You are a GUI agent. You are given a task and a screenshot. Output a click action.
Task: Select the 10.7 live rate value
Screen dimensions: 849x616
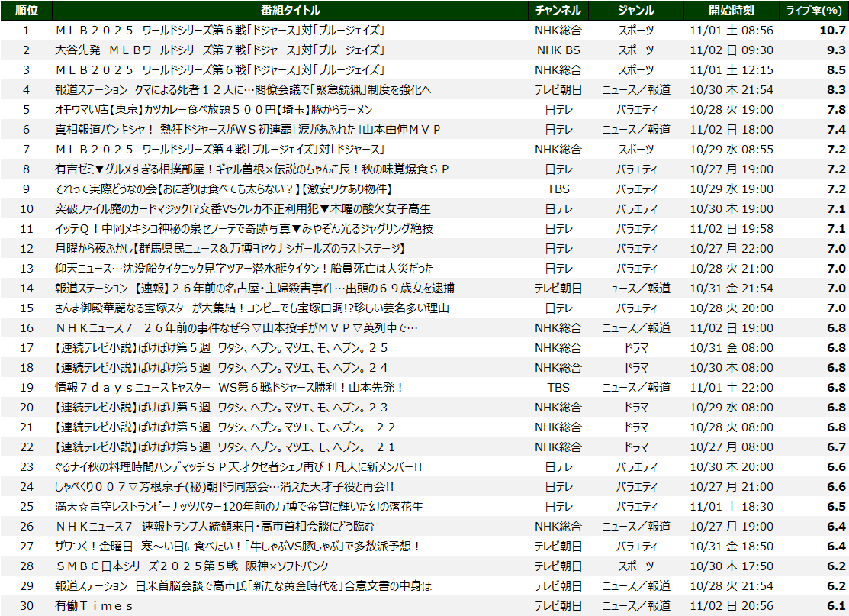[832, 31]
